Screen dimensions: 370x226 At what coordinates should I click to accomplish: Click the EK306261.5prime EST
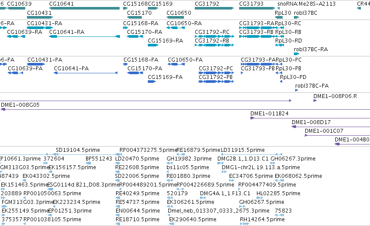click(x=190, y=203)
